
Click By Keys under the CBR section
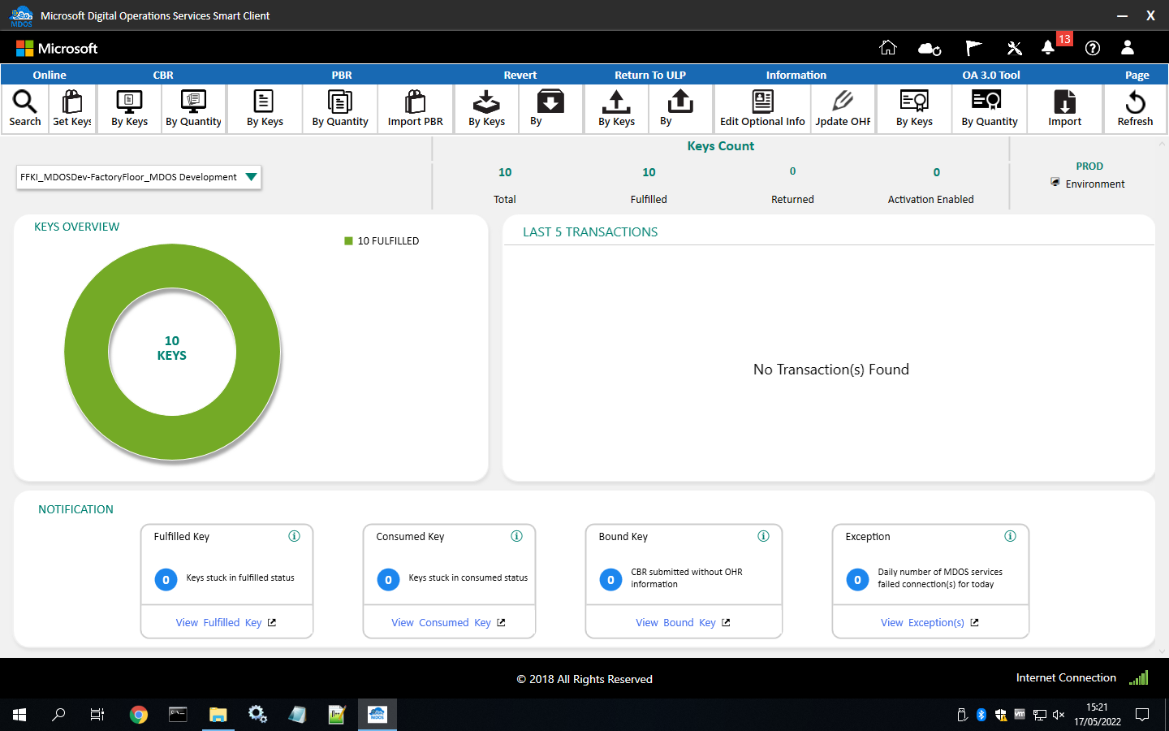(x=129, y=108)
